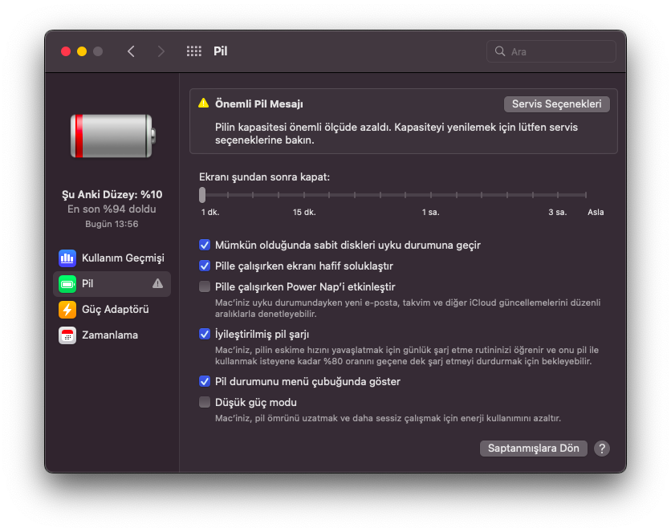
Task: Enable Düşük güç modu checkbox
Action: 205,402
